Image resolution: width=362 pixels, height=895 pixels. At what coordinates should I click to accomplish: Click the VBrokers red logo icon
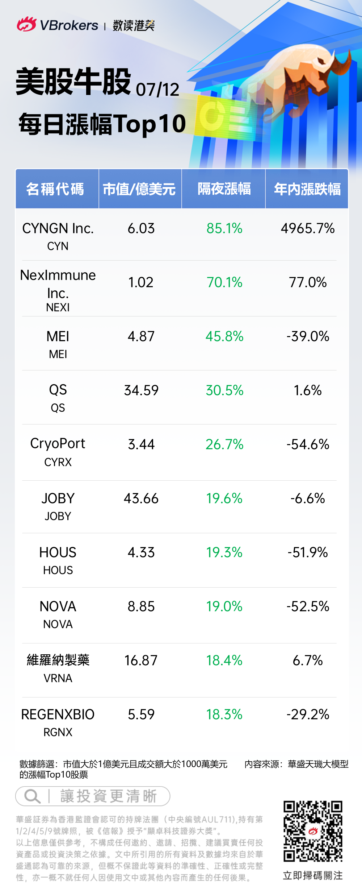[26, 25]
